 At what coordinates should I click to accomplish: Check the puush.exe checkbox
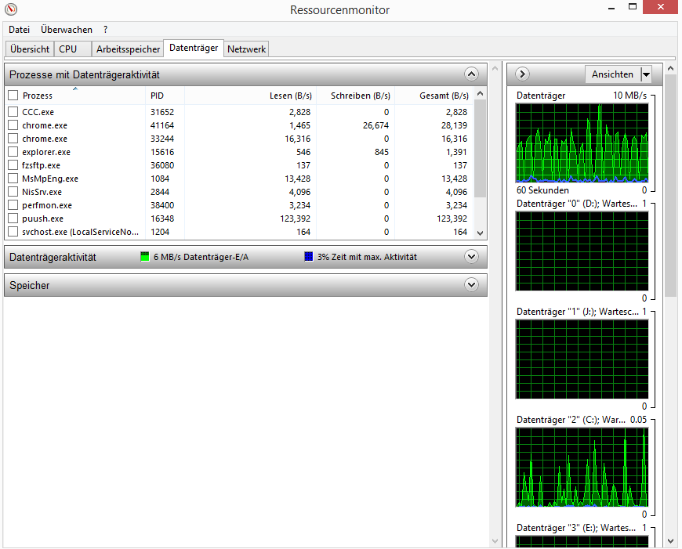(x=13, y=219)
